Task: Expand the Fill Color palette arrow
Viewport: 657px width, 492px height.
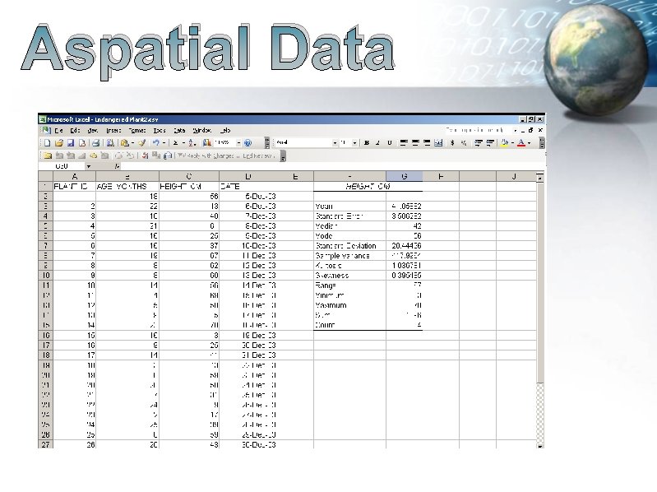Action: coord(512,143)
